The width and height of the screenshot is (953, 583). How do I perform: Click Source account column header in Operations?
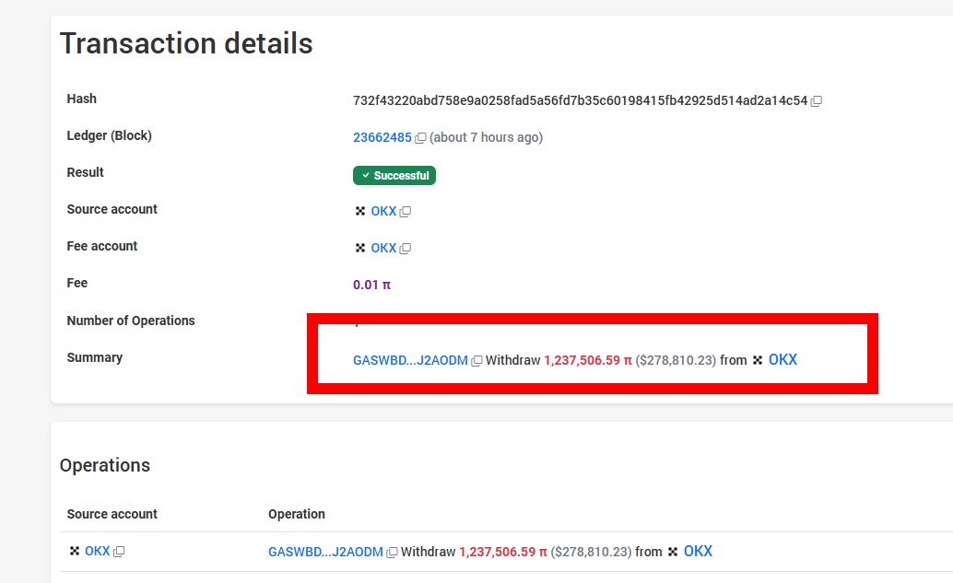point(112,514)
